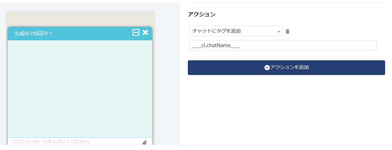Screen dimensions: 392x150
Task: Click the empty blue chat header bar
Action: point(92,33)
